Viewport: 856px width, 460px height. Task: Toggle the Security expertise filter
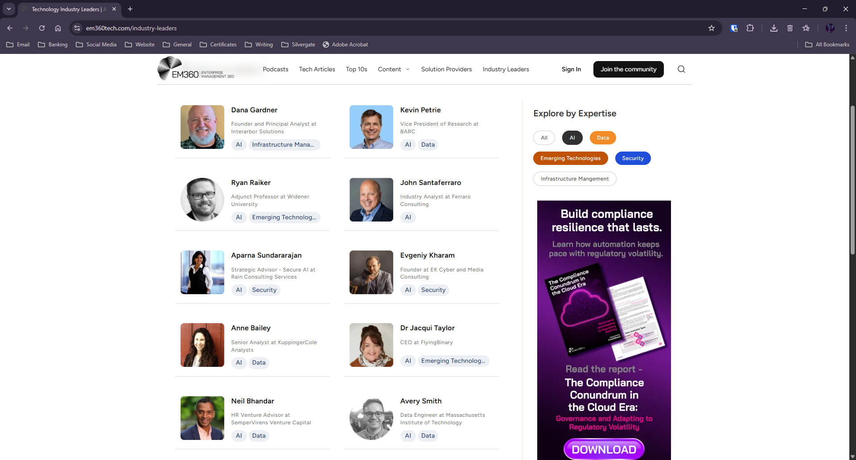(633, 158)
